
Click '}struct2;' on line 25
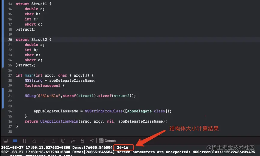pos(26,65)
